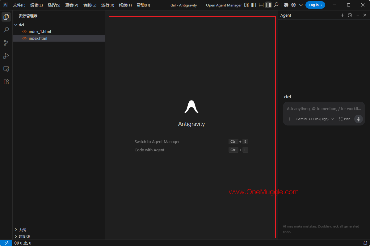The image size is (370, 246).
Task: Open the Source Control view
Action: [6, 43]
